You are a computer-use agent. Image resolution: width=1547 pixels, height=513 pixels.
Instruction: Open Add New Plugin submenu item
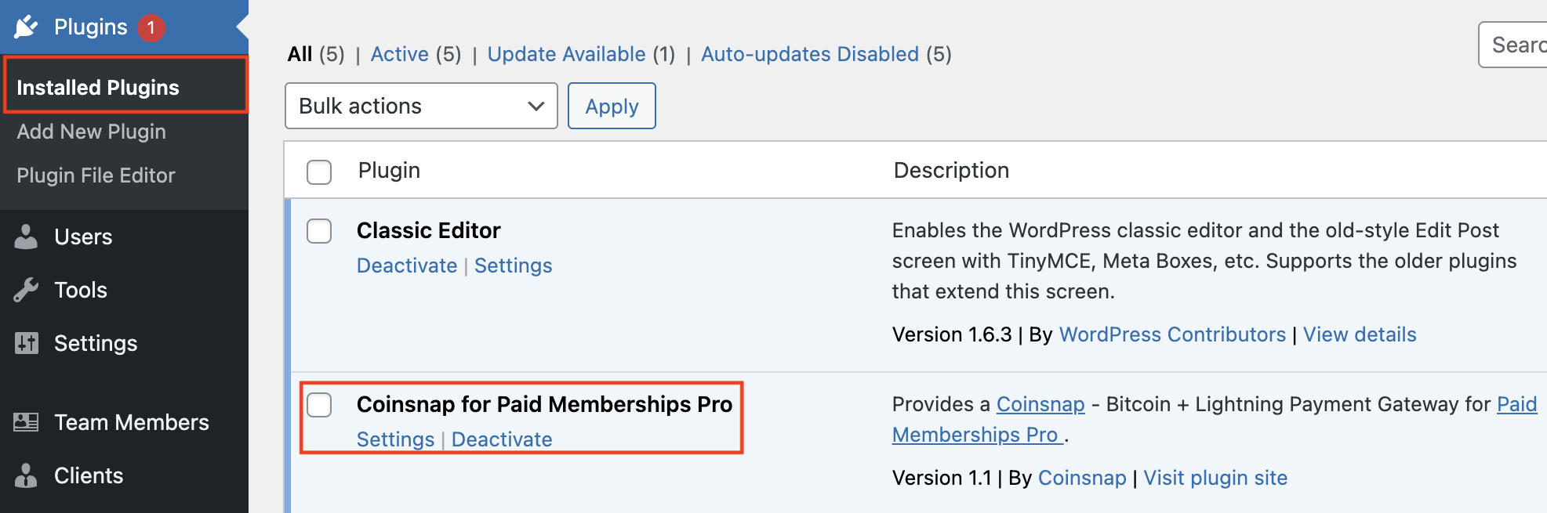[91, 132]
